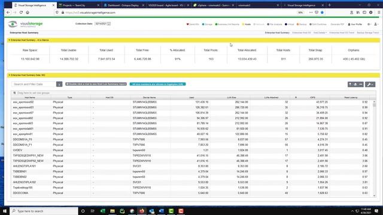This screenshot has width=383, height=215.
Task: Sort by the Host Name column
Action: (30, 97)
